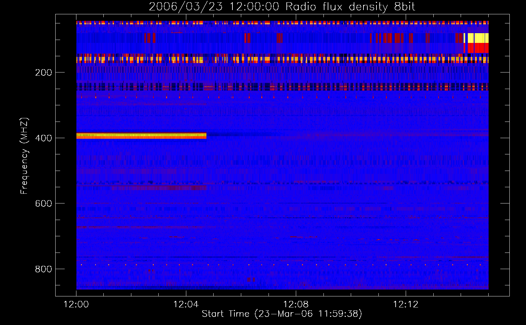Viewport: 526px width, 325px height.
Task: Select the 400 frequency tick label
Action: (44, 138)
